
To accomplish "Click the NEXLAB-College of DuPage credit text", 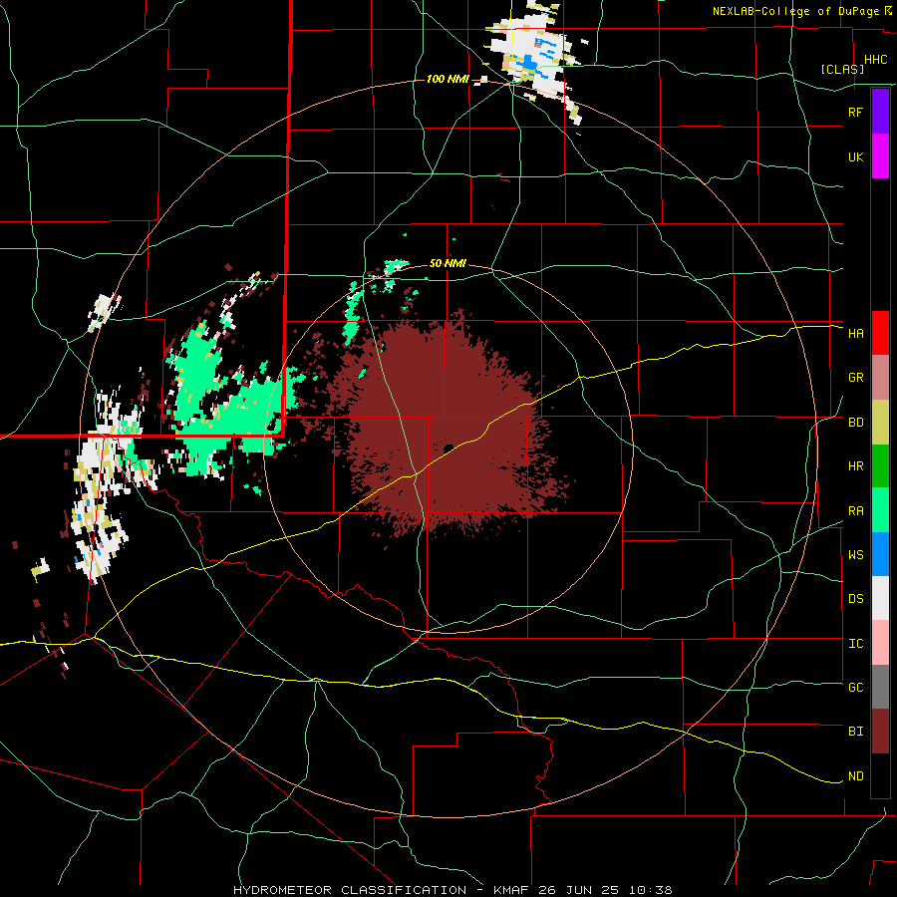I will coord(795,11).
